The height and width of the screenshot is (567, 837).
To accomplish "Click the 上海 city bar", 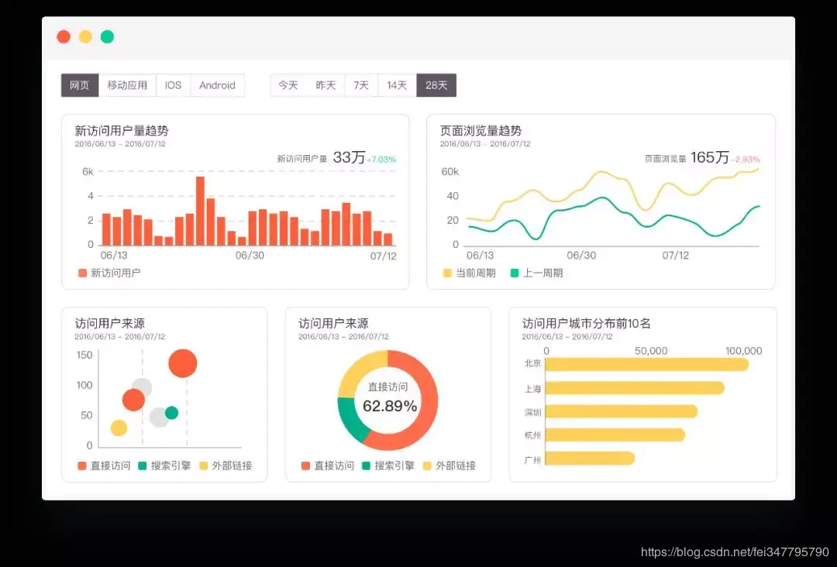I will (x=635, y=388).
